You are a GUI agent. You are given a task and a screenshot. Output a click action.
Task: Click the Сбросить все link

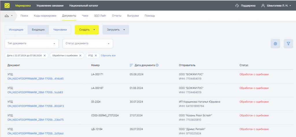click(108, 55)
